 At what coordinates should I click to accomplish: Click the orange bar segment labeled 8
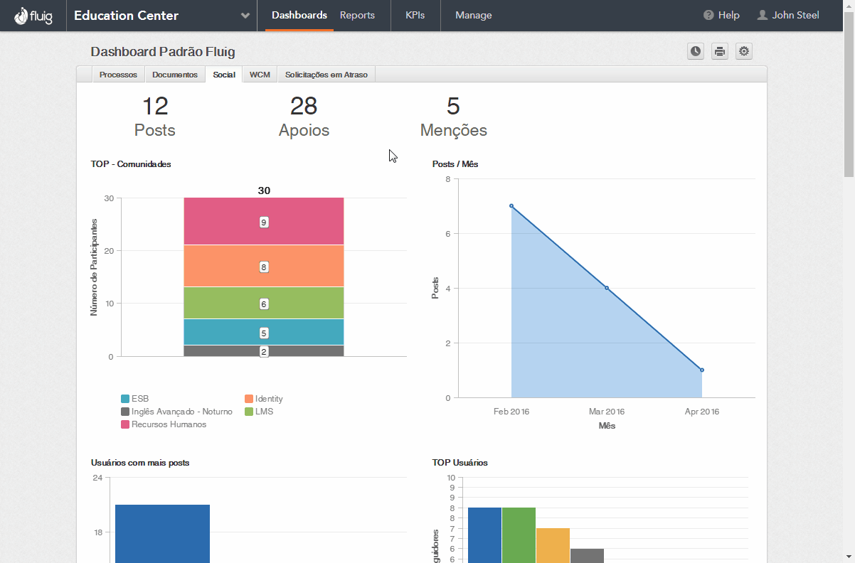[x=264, y=266]
